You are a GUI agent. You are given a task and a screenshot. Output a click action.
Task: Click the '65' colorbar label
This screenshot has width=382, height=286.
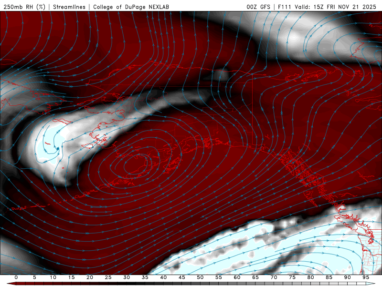255,277
